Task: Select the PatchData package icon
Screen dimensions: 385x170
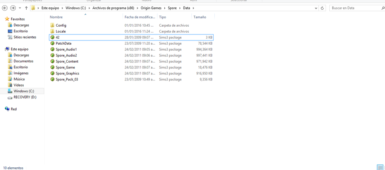Action: (x=52, y=43)
